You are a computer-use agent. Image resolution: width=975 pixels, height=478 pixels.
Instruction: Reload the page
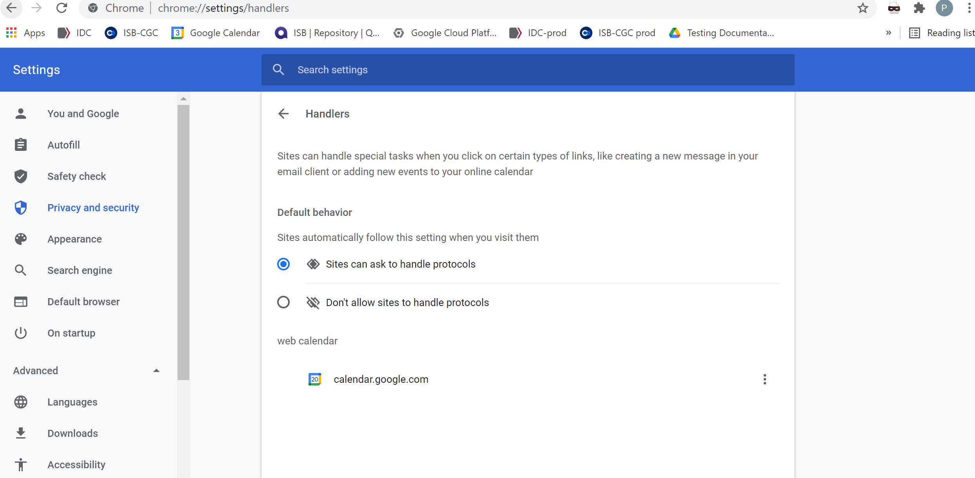point(62,8)
